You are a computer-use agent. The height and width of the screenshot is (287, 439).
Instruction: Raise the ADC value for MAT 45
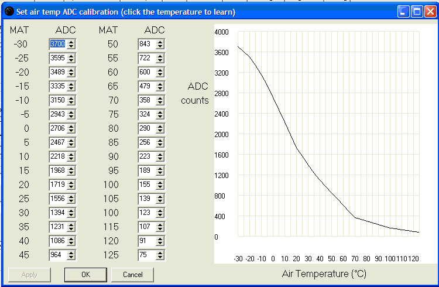pyautogui.click(x=71, y=252)
